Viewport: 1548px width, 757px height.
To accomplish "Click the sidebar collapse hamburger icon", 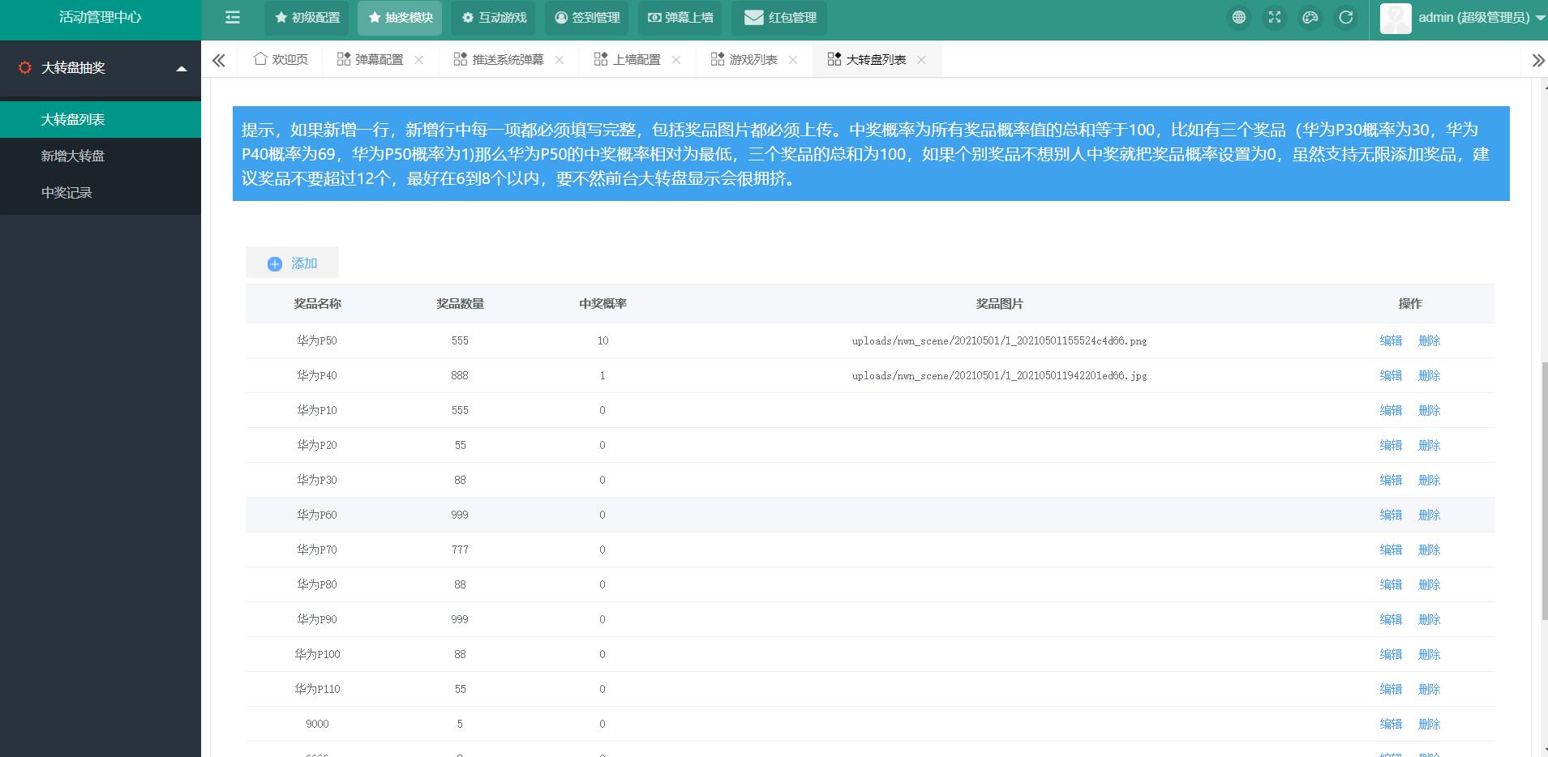I will (233, 18).
